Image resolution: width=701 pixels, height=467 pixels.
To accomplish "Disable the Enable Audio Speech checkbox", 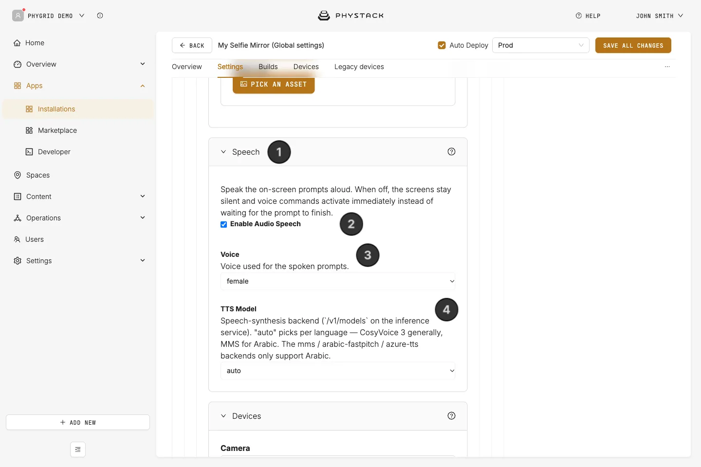I will coord(224,224).
